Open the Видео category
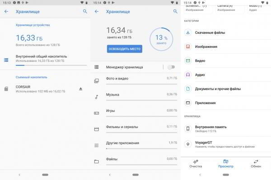Screen dimensions: 271x180 tap(226, 60)
